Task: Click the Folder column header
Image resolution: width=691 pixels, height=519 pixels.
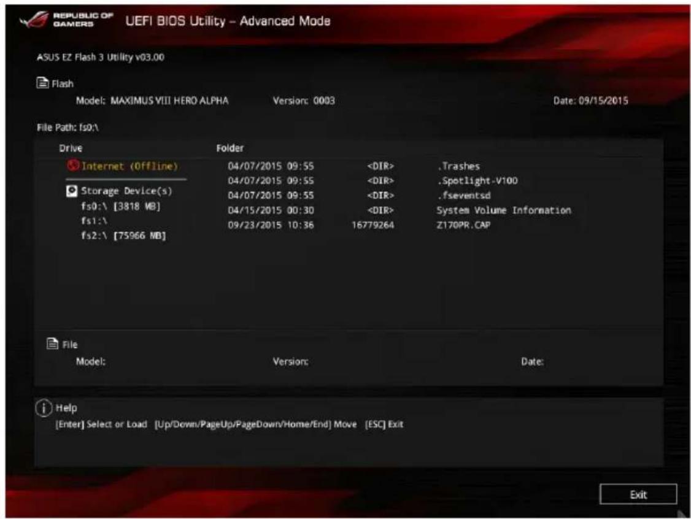Action: coord(230,148)
